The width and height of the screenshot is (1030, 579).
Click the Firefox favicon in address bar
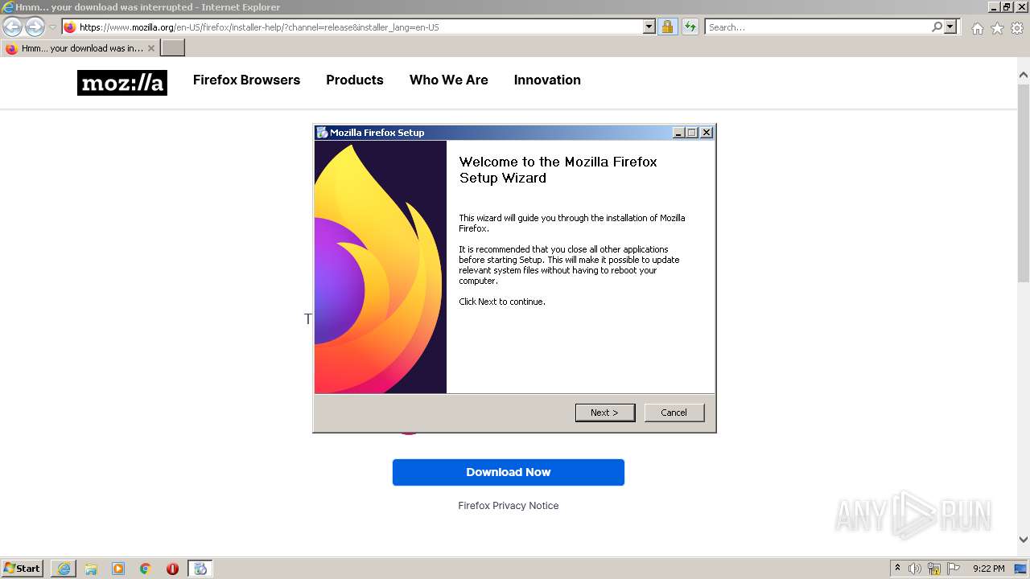[70, 27]
